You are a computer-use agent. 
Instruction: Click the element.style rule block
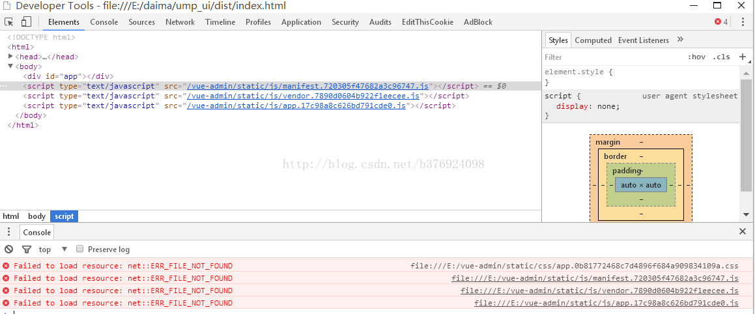tap(640, 77)
